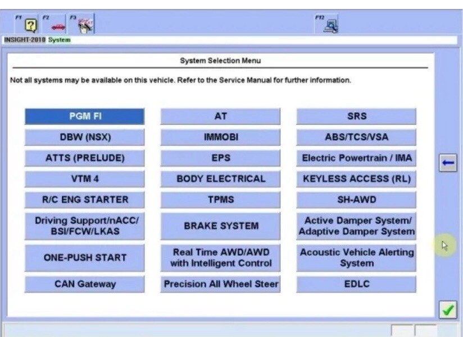Click the System breadcrumb label
463x337 pixels.
pyautogui.click(x=60, y=40)
